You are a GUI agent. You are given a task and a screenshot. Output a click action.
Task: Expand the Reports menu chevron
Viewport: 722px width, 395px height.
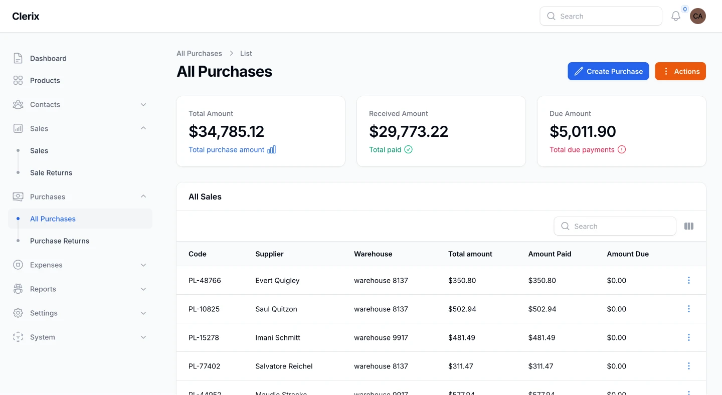point(143,289)
